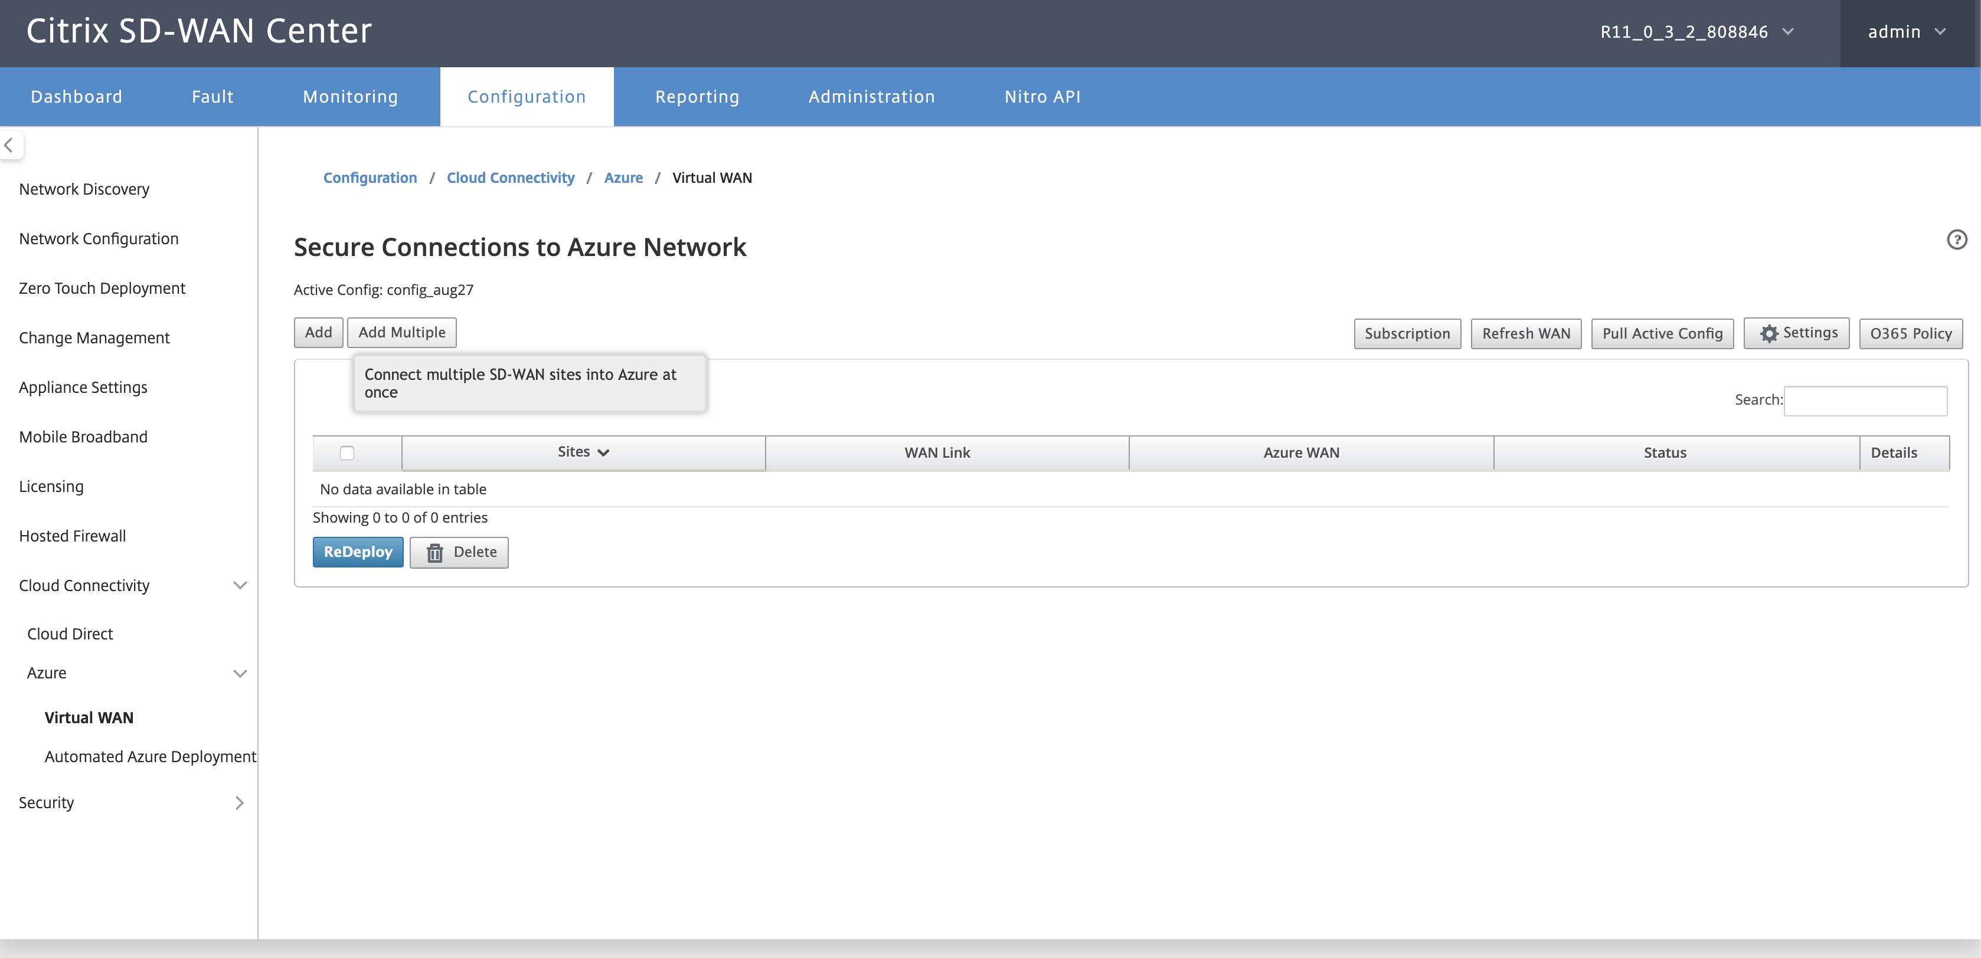Sort table by the Sites column
This screenshot has width=1981, height=958.
click(x=583, y=452)
